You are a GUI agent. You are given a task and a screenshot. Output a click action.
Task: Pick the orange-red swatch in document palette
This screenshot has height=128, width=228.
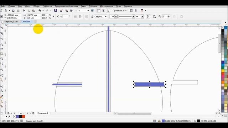(24, 116)
